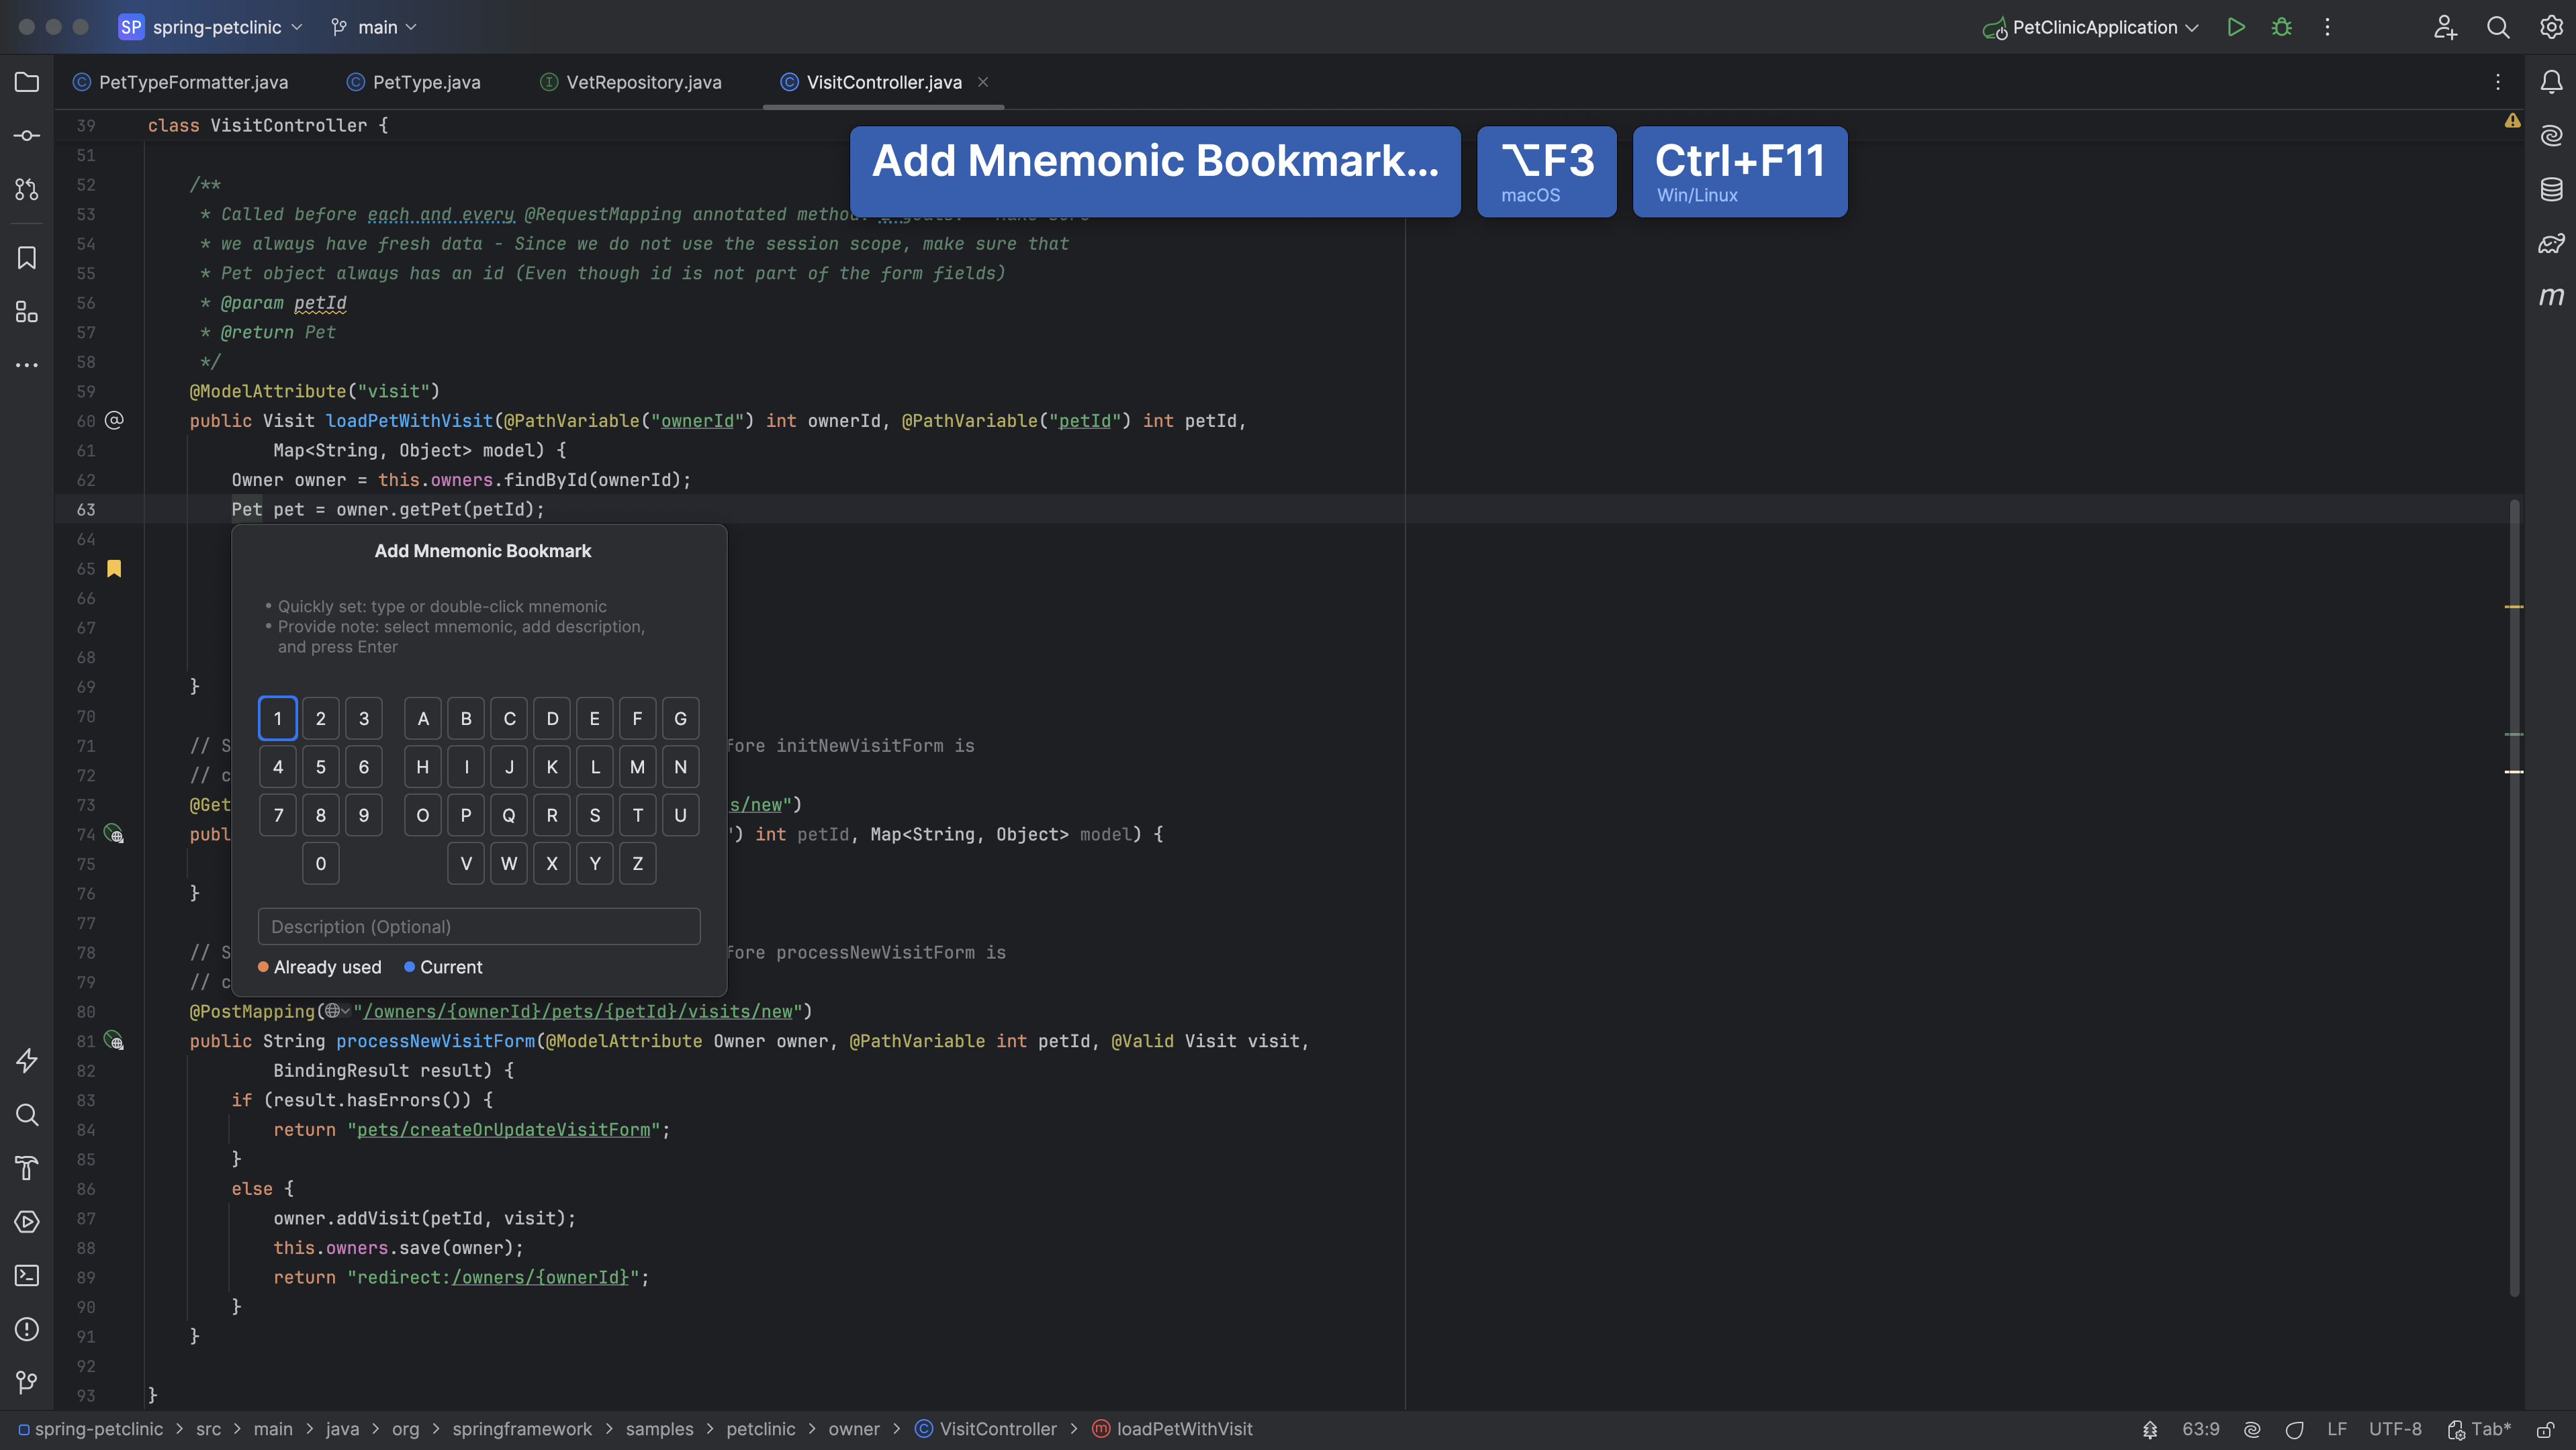Click the UTF-8 encoding indicator
2576x1450 pixels.
(x=2396, y=1429)
